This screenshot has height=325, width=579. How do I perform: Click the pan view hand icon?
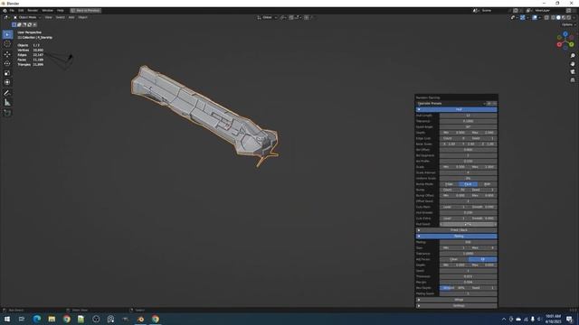tap(573, 64)
